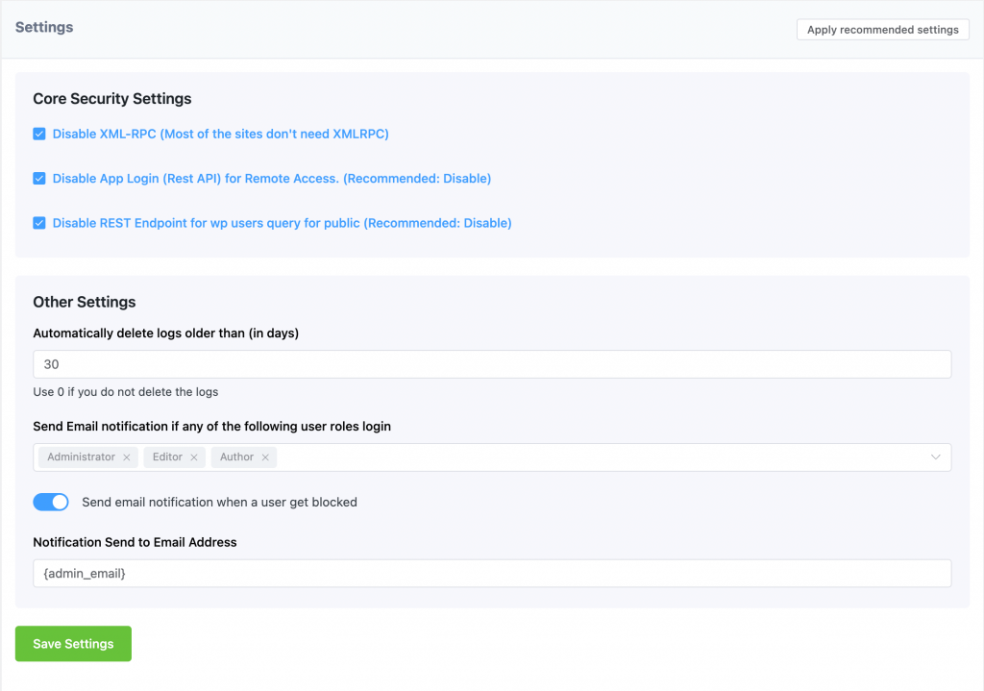Click the "Disable REST Endpoint" blue label
Image resolution: width=984 pixels, height=691 pixels.
pos(282,222)
